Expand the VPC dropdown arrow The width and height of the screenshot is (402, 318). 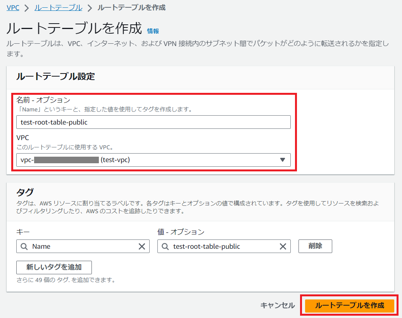click(282, 160)
